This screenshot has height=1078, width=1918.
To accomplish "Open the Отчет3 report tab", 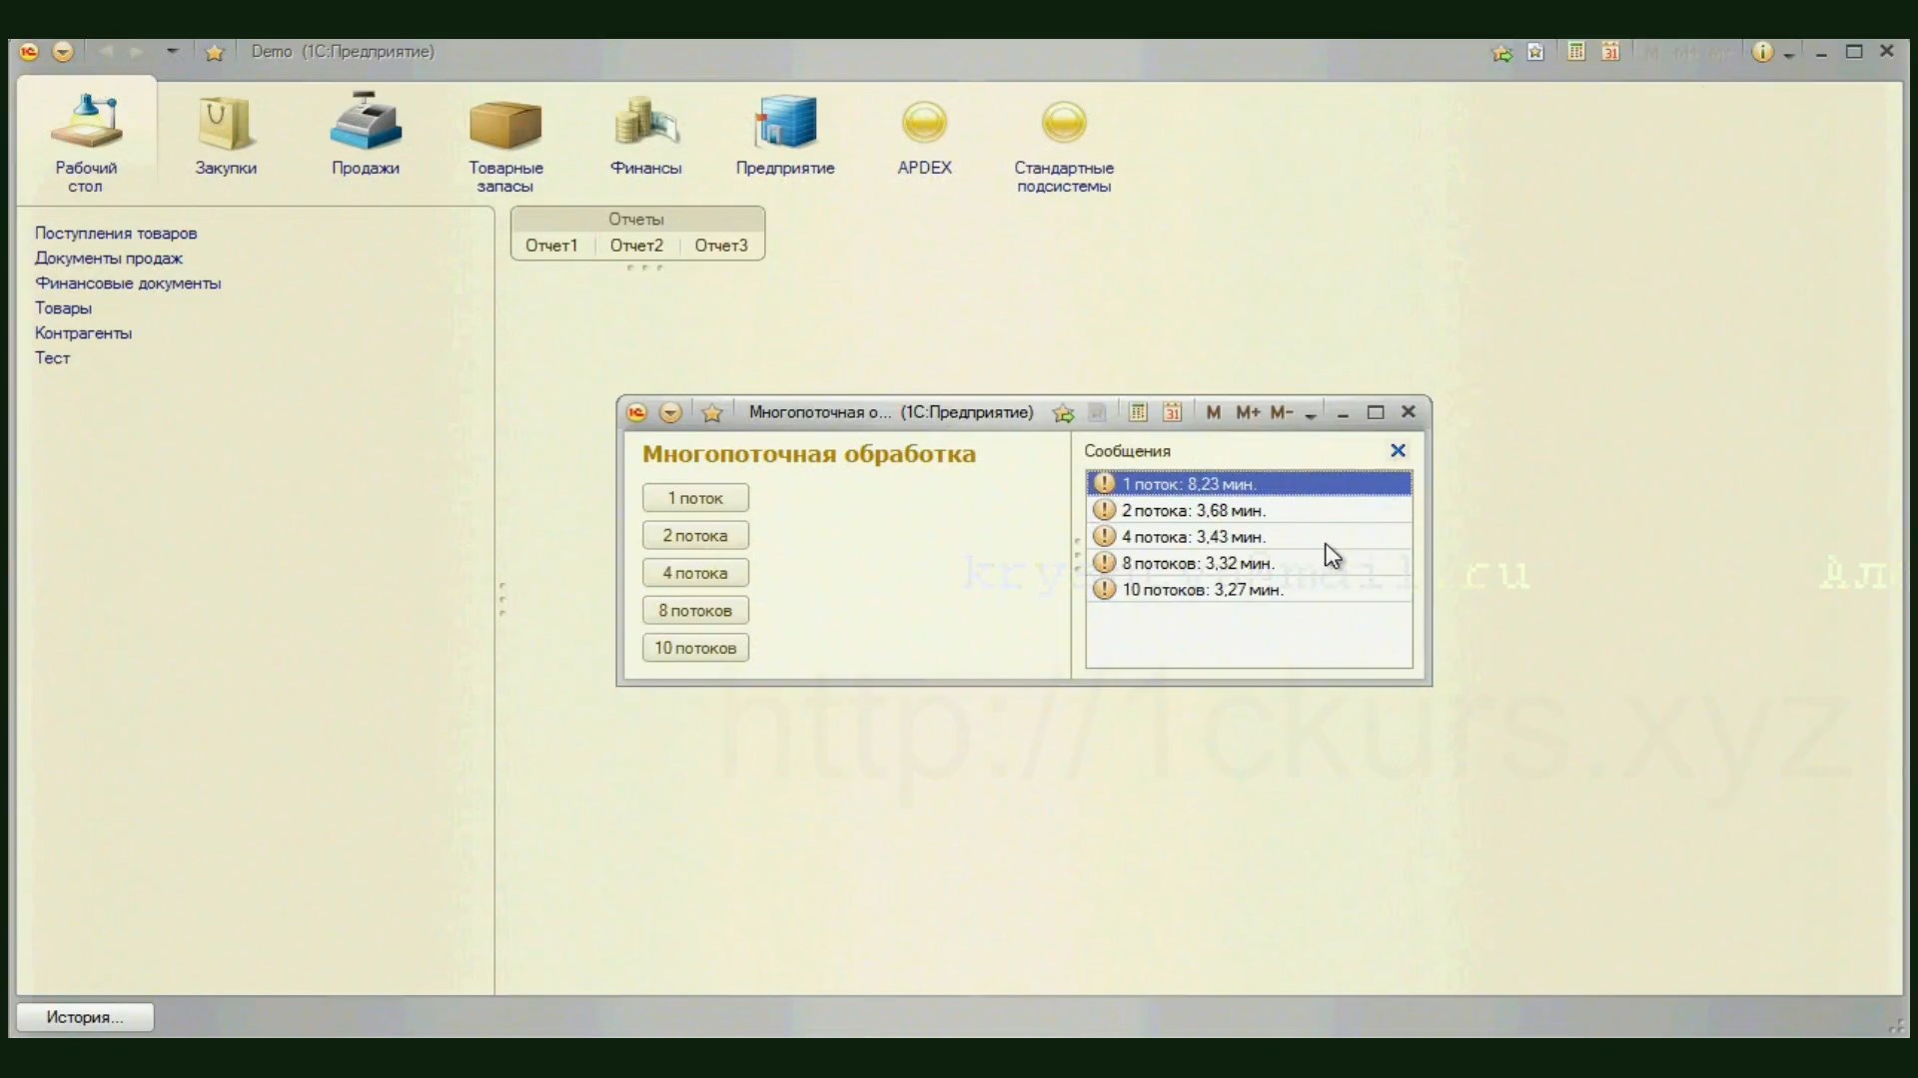I will coord(721,246).
